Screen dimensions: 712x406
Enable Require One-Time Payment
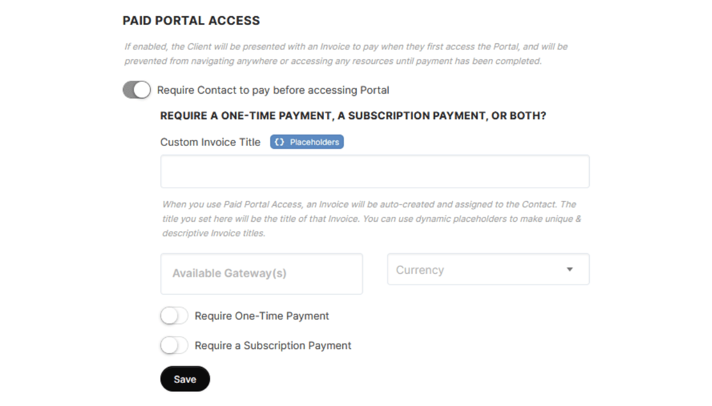pos(174,315)
